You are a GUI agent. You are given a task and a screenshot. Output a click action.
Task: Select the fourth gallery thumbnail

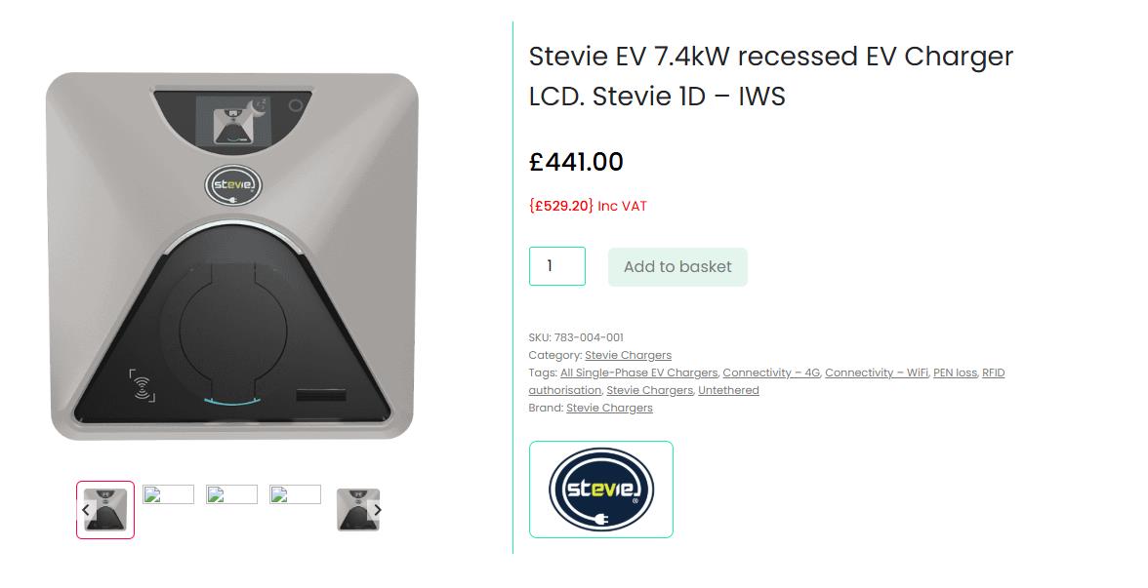(295, 494)
